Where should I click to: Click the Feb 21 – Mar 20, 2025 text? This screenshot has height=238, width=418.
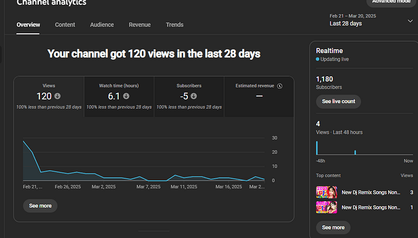(x=353, y=16)
